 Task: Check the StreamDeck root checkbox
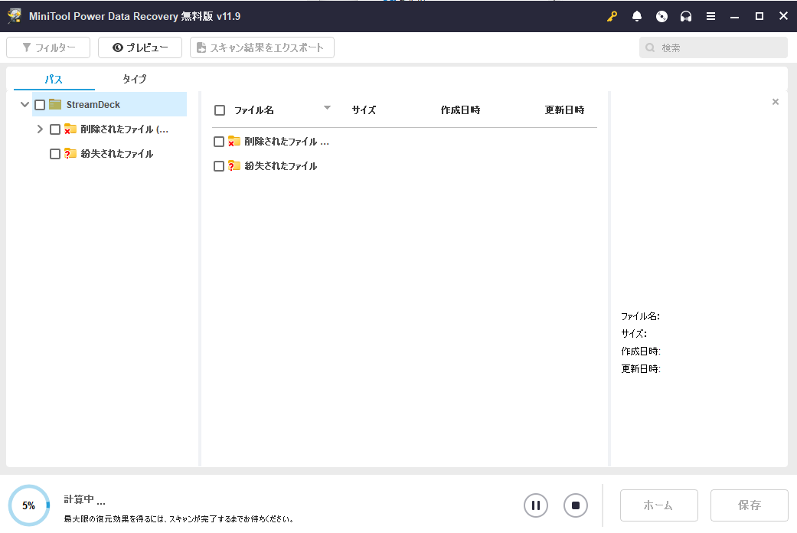tap(40, 105)
